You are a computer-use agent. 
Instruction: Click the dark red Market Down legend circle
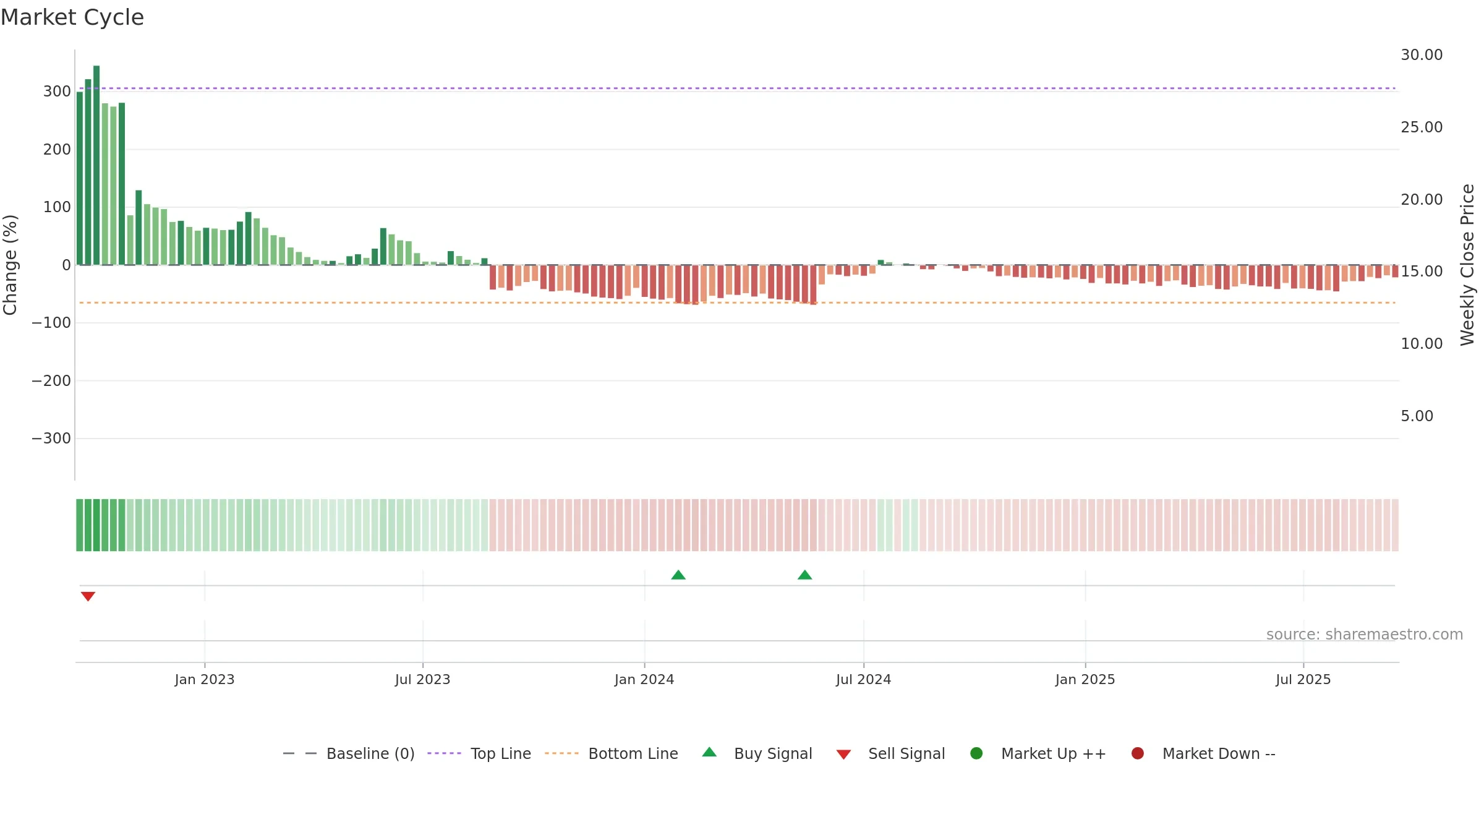pyautogui.click(x=1137, y=753)
